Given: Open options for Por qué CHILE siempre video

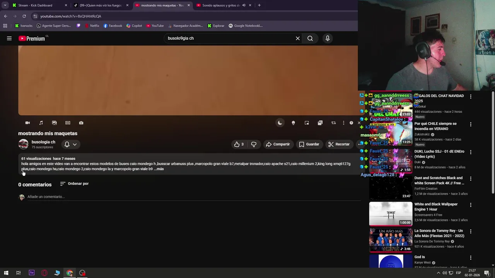Looking at the screenshot, I should pyautogui.click(x=471, y=124).
